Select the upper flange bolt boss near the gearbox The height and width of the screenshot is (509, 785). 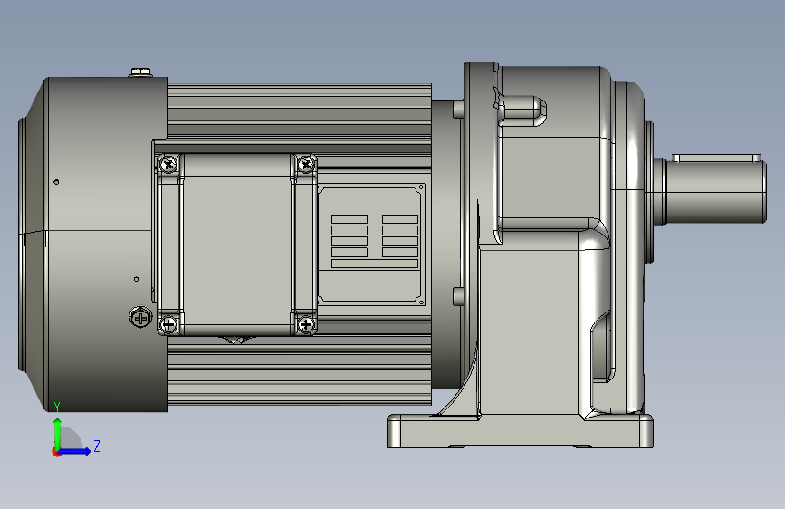[x=459, y=110]
